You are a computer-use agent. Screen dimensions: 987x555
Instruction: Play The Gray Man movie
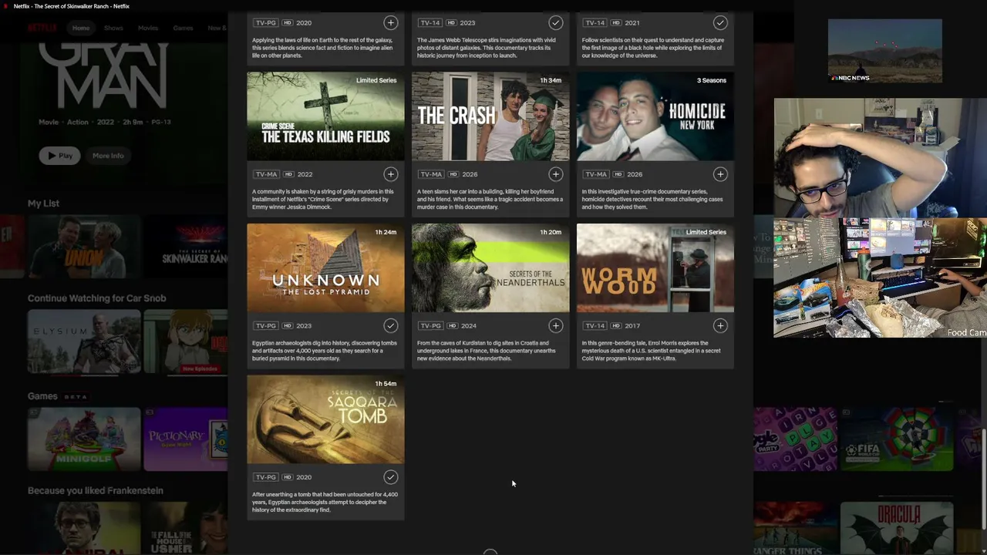click(60, 156)
